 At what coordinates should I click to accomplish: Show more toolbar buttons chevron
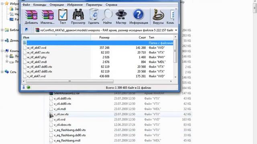tap(176, 9)
